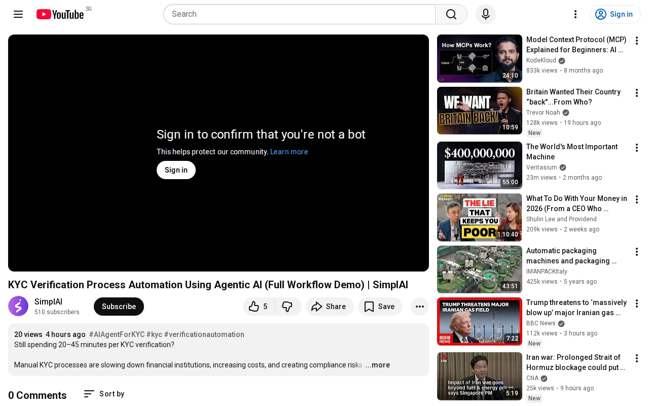Click the 0 Comments heading
The width and height of the screenshot is (649, 406).
pos(38,395)
